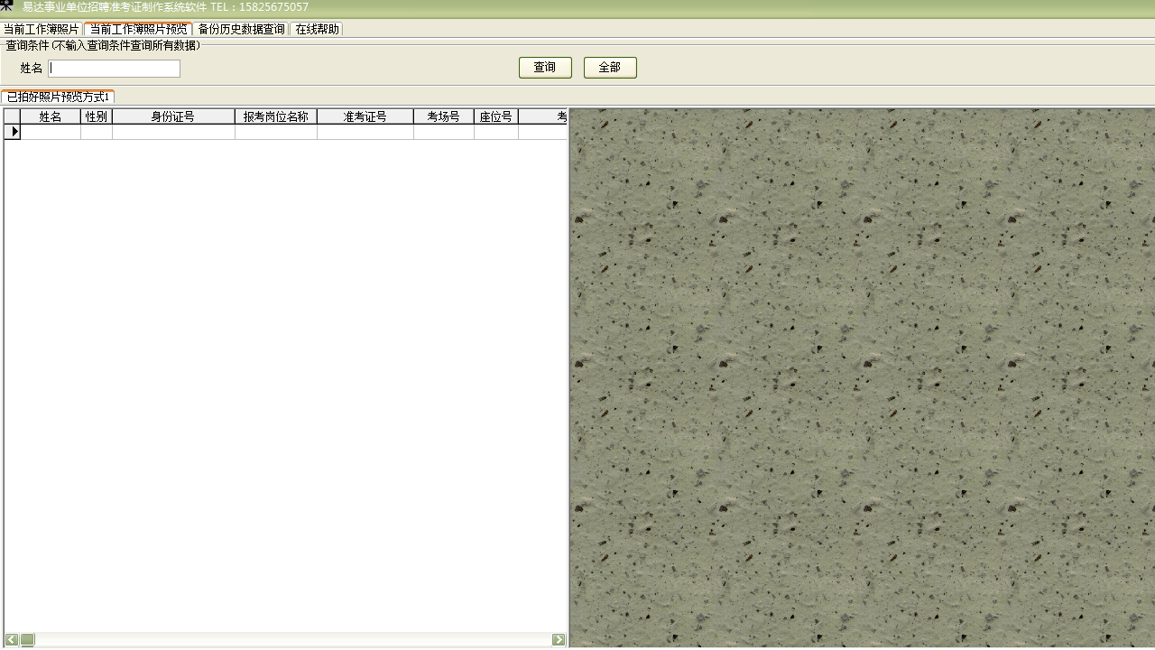The image size is (1155, 650).
Task: Select the 已拍好照片预览方式1 sub-tab
Action: (59, 97)
